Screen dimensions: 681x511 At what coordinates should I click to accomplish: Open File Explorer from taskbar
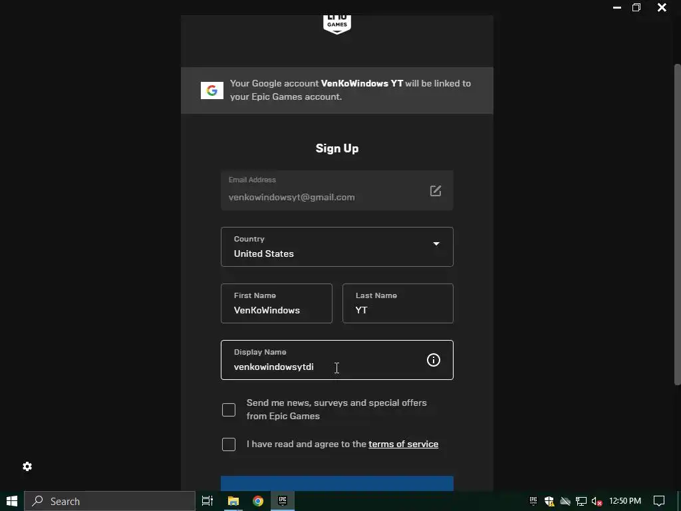(233, 501)
